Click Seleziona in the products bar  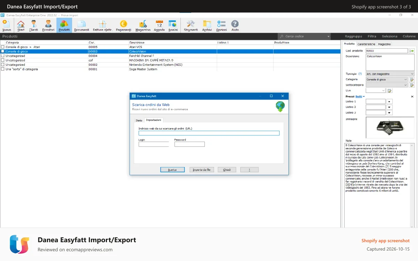[389, 36]
